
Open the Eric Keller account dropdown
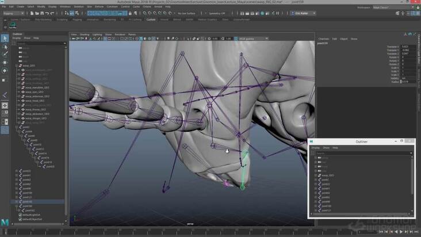(303, 13)
